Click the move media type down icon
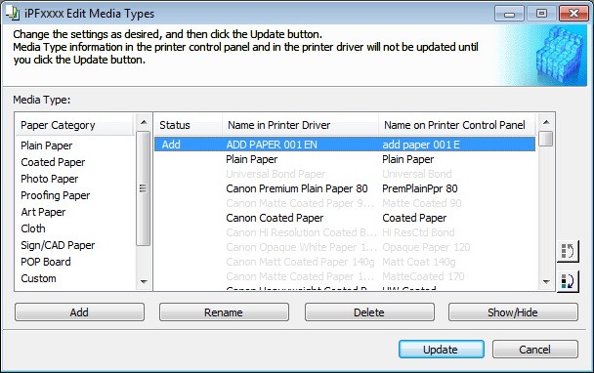The image size is (594, 373). pyautogui.click(x=568, y=282)
